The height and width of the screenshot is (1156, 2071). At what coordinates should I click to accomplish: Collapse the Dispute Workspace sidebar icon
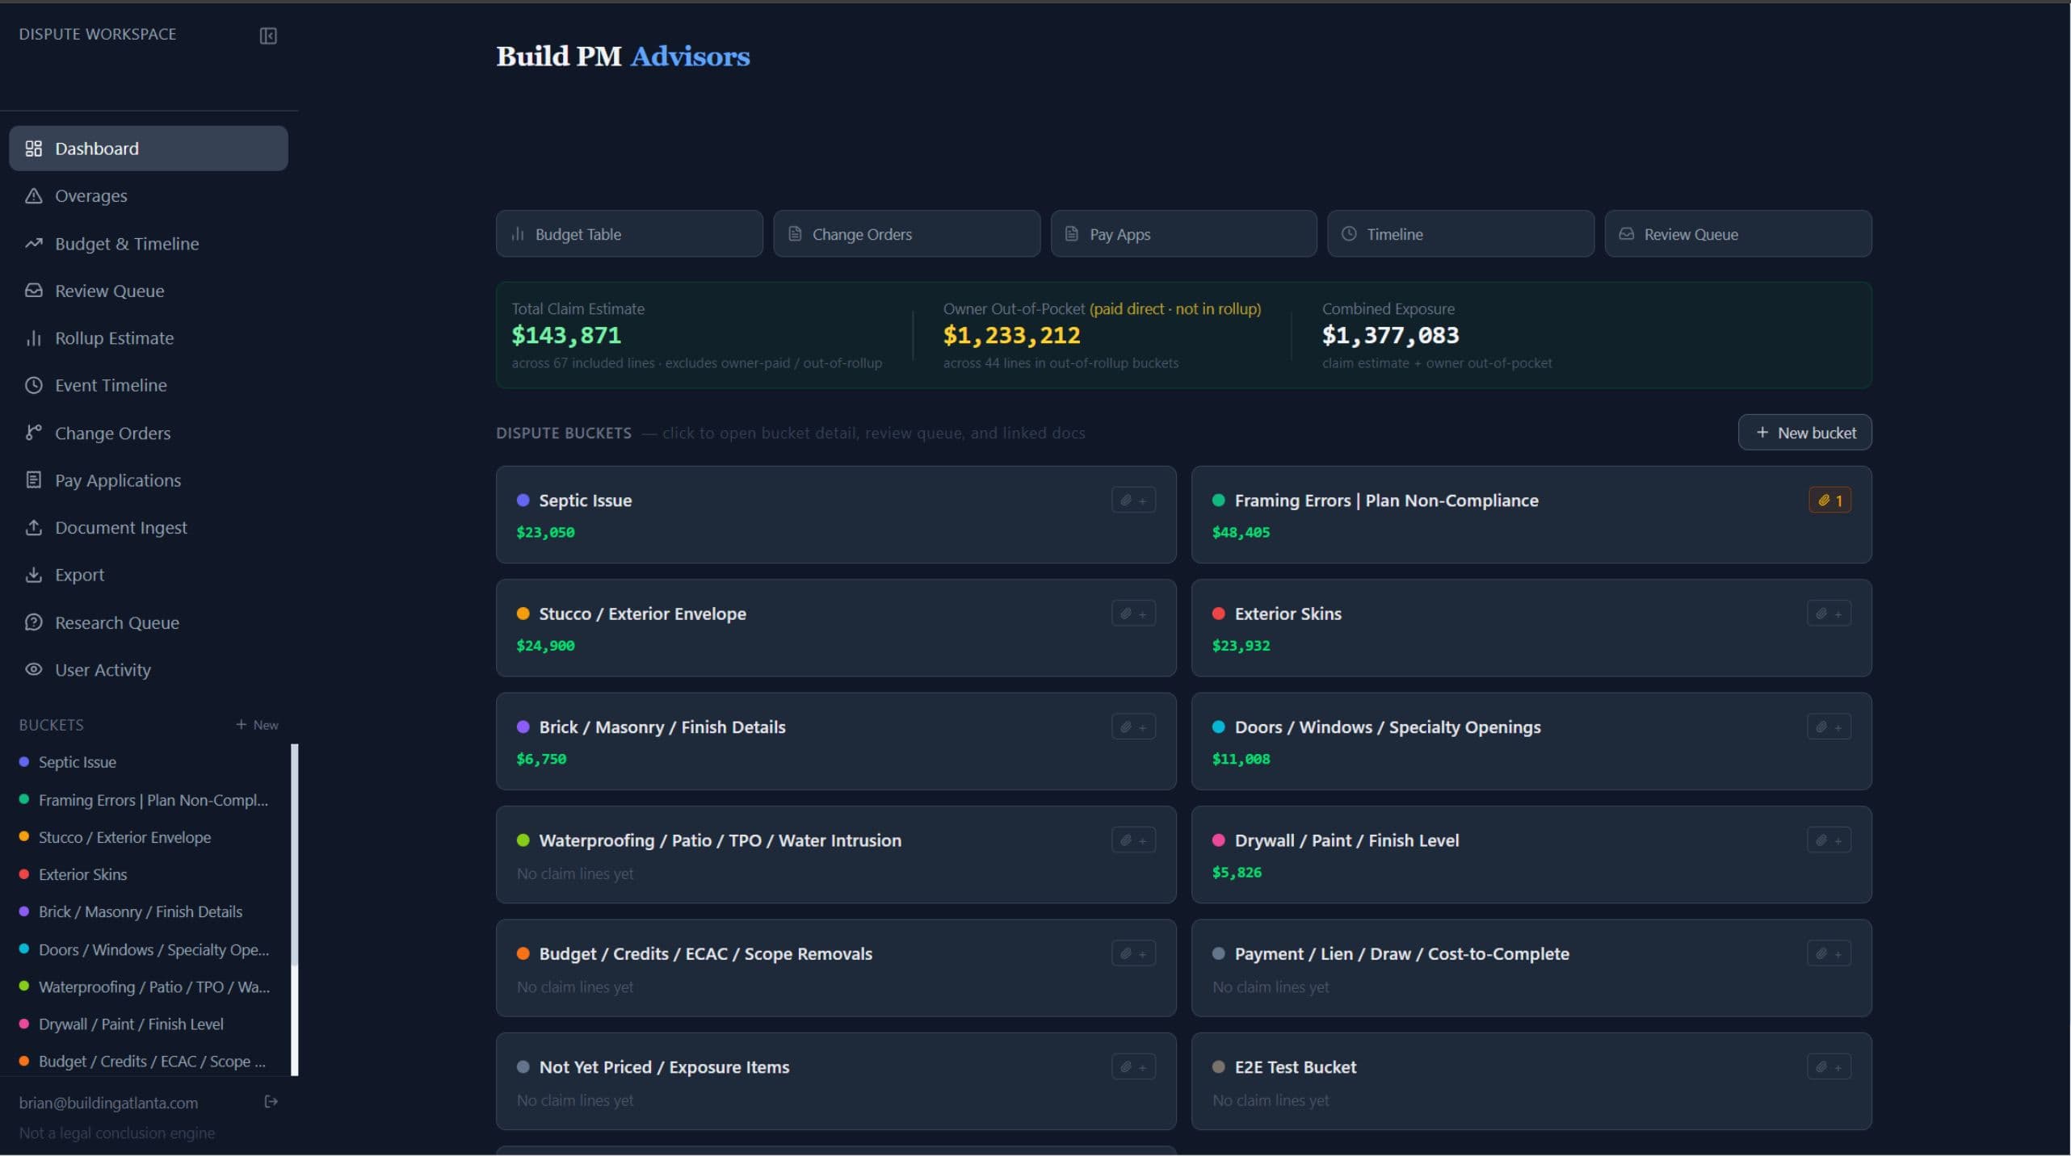tap(268, 36)
